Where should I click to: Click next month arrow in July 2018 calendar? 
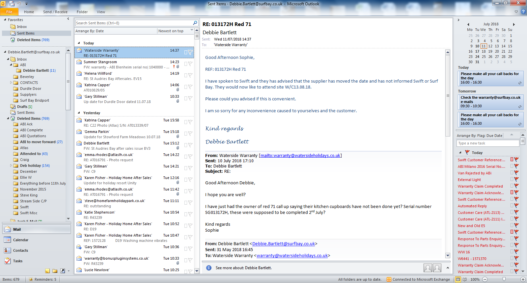(513, 24)
